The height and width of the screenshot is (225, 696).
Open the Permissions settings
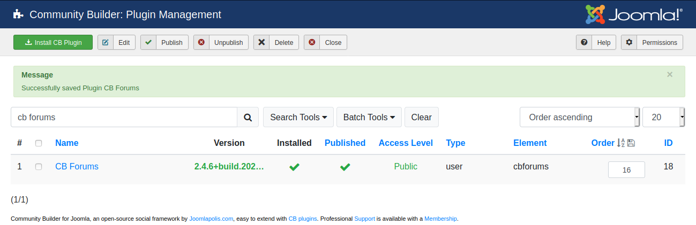tap(652, 42)
